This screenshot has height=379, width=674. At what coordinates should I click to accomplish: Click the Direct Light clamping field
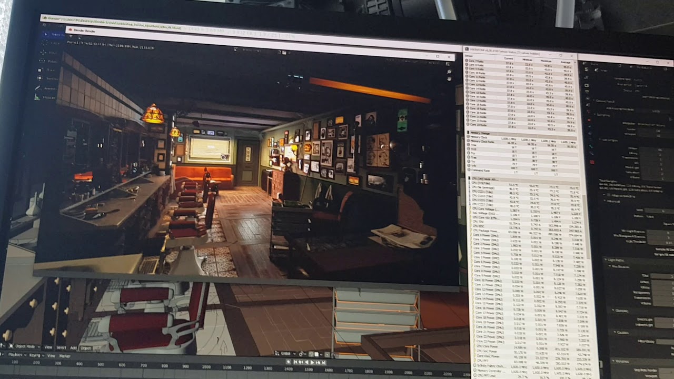tap(664, 320)
